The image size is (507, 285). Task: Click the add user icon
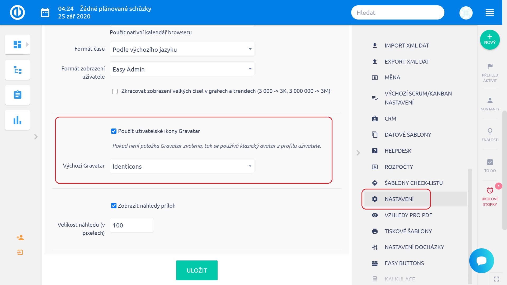pos(20,237)
